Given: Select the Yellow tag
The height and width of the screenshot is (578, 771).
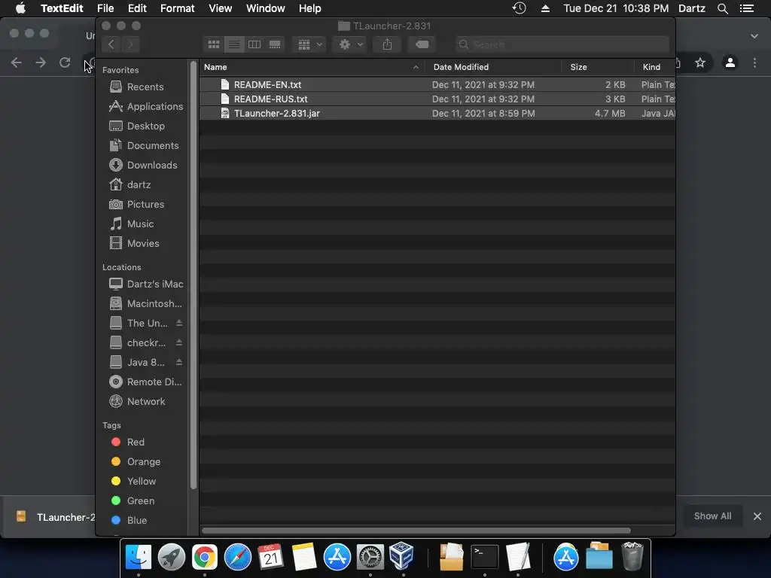Looking at the screenshot, I should [133, 482].
